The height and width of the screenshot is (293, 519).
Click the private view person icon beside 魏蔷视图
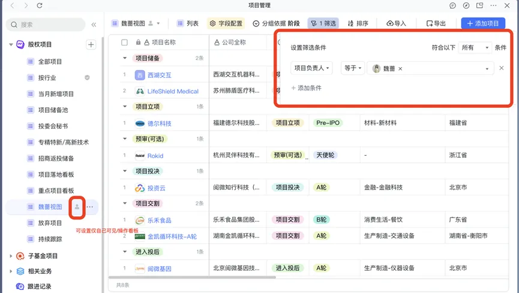77,207
